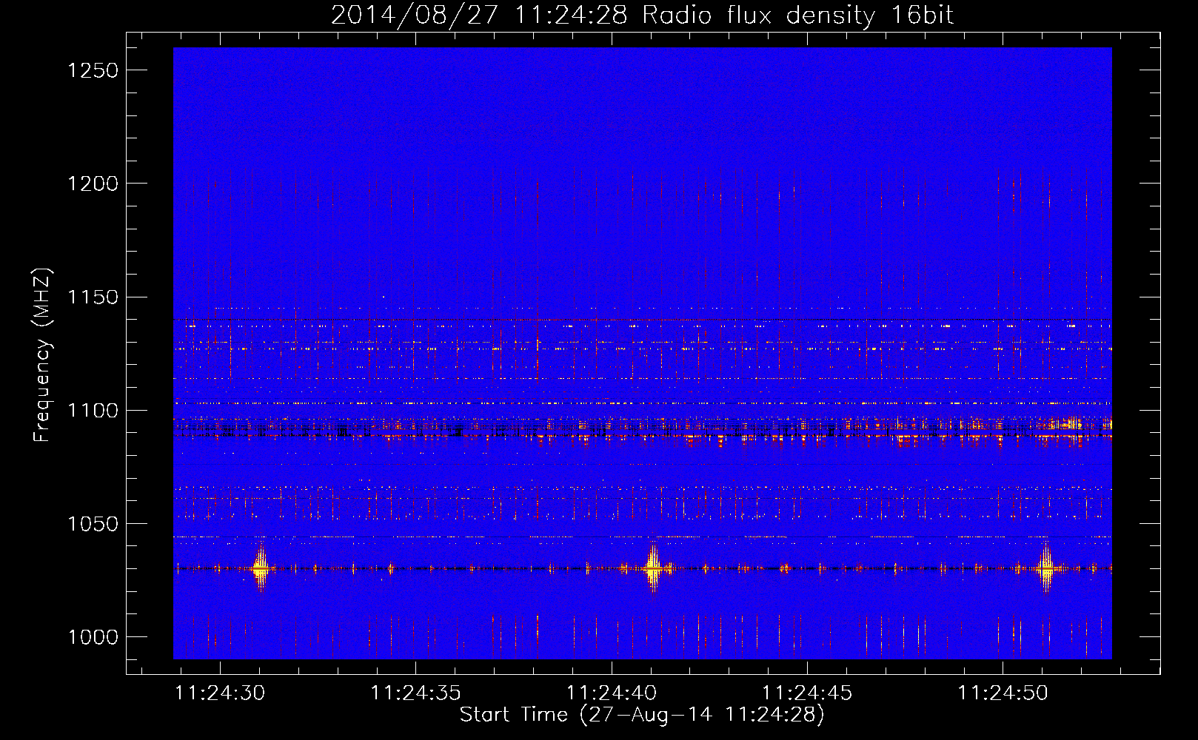1198x740 pixels.
Task: Click the 'Start Time (27-Aug-14 11:24:28)' axis label
Action: coord(642,715)
